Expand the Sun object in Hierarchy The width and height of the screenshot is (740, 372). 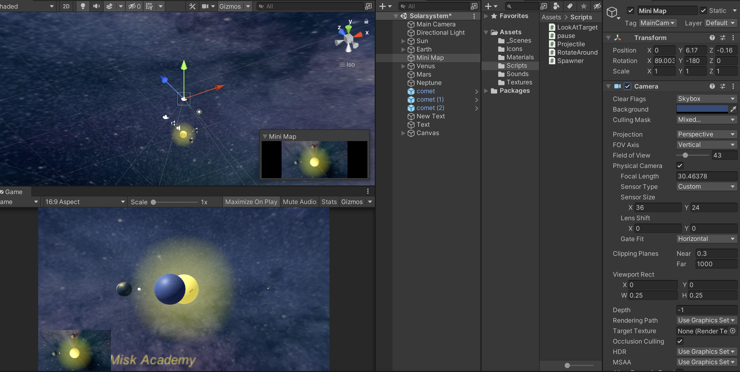(x=403, y=41)
